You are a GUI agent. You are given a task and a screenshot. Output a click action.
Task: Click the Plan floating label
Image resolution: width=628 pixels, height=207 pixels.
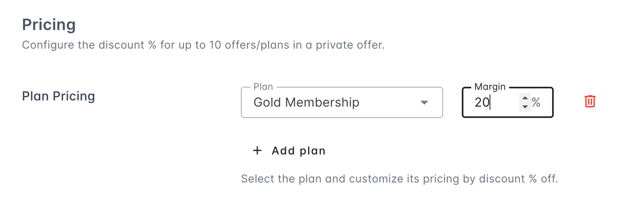(263, 87)
